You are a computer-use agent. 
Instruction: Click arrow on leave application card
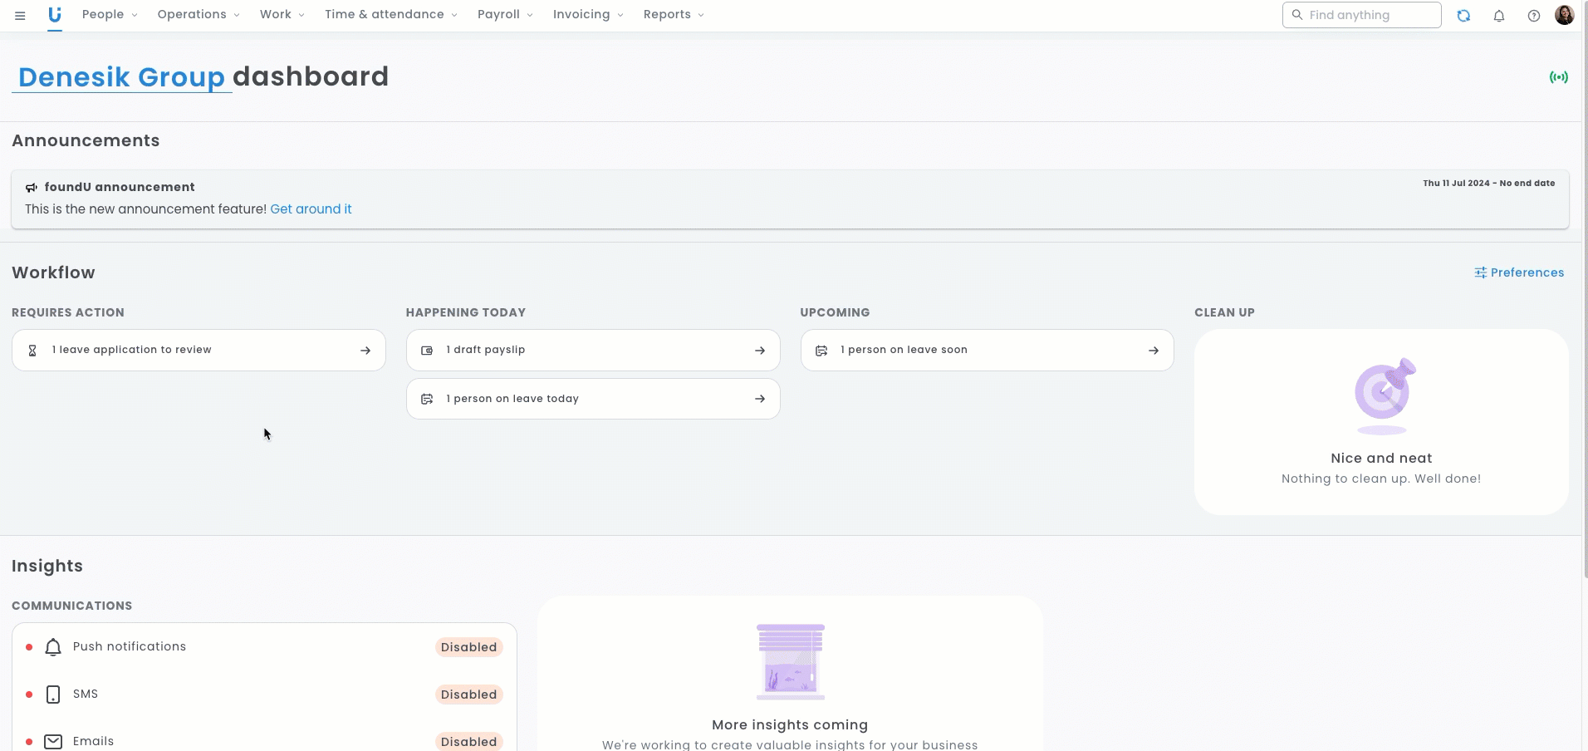(x=365, y=351)
